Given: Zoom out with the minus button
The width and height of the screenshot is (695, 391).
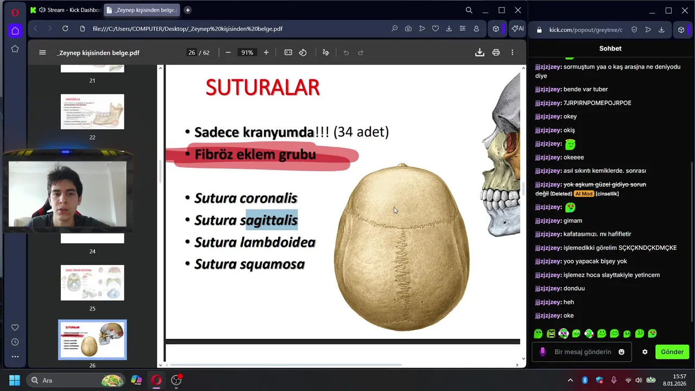Looking at the screenshot, I should click(228, 53).
